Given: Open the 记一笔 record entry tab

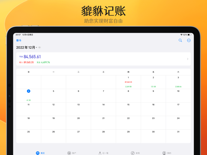Looking at the screenshot, I should point(103,153).
